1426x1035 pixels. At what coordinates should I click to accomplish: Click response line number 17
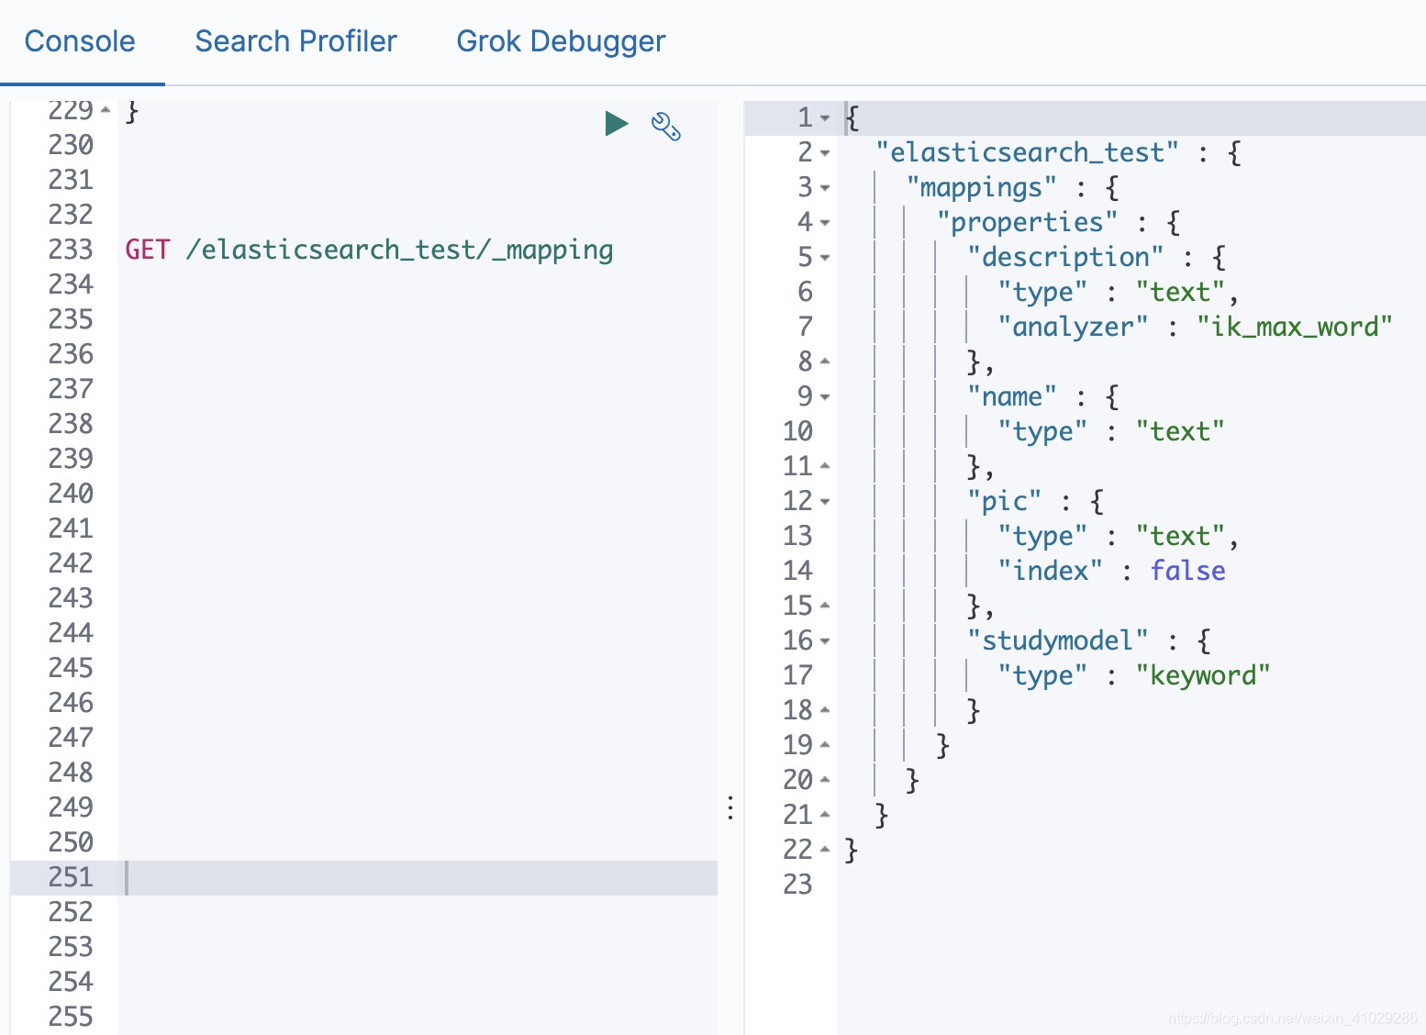(797, 675)
